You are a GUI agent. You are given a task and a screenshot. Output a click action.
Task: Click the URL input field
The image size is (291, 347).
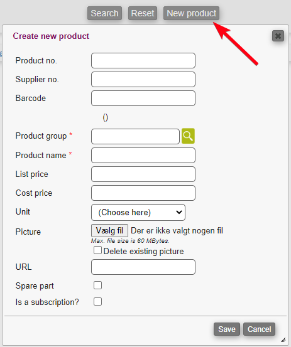[x=143, y=267]
